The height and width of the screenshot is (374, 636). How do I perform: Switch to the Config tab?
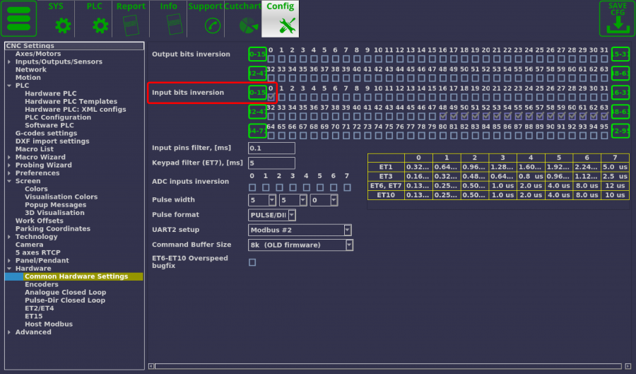tap(281, 18)
